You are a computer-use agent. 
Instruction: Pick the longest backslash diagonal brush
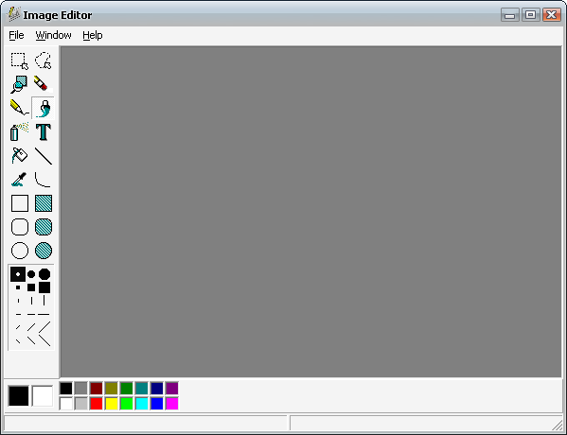click(44, 340)
